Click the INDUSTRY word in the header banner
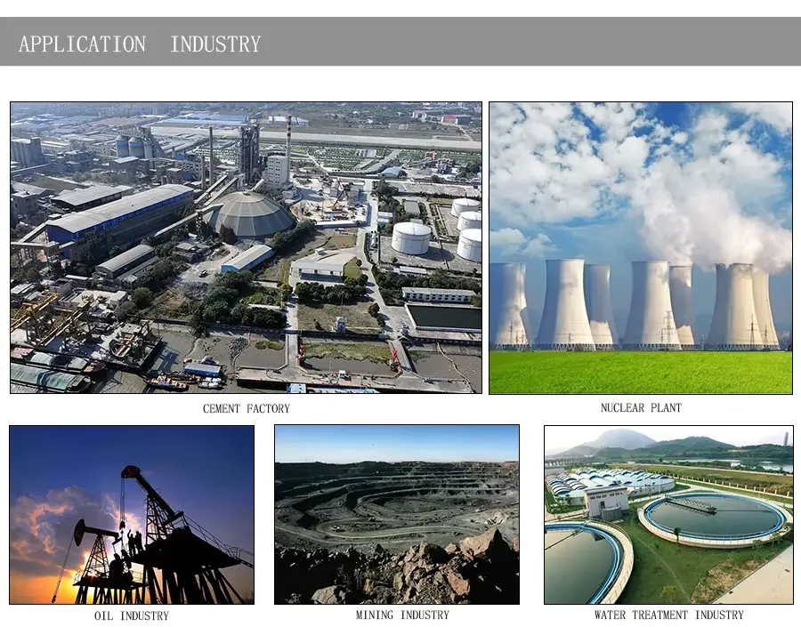 point(215,44)
